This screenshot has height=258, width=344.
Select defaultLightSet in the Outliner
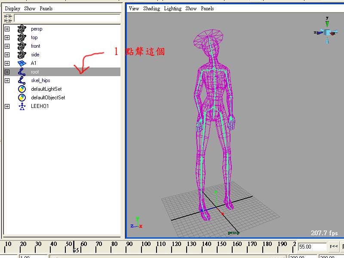coord(46,89)
